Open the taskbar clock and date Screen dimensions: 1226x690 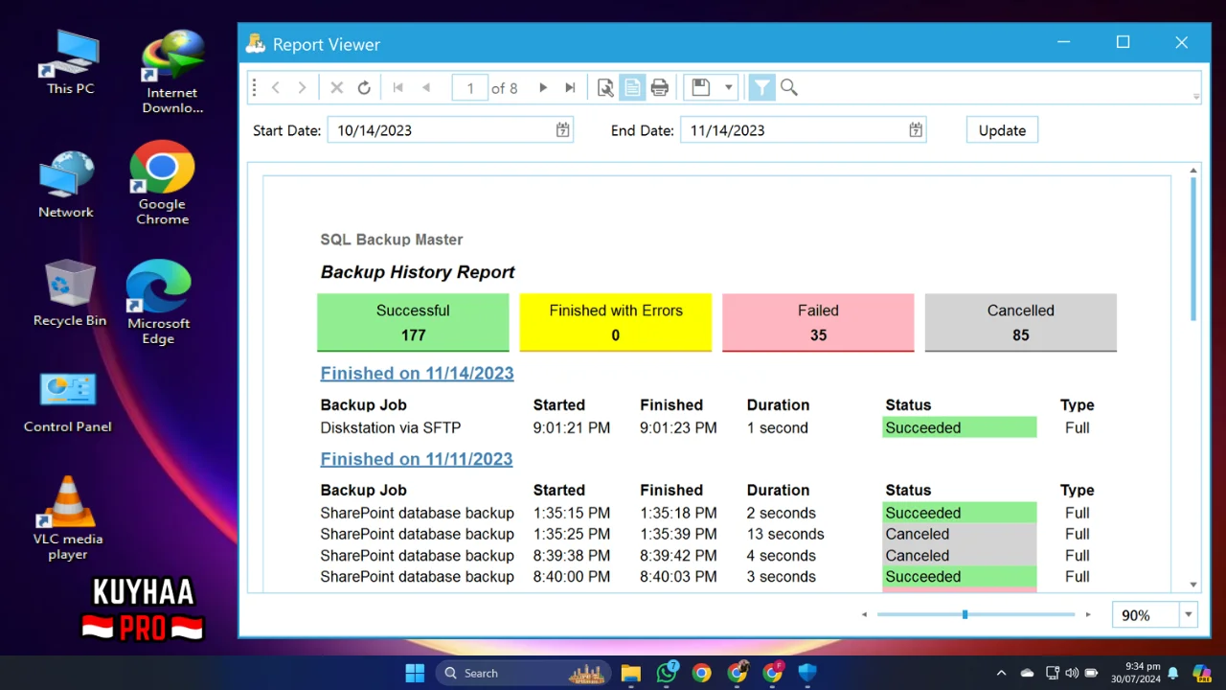pyautogui.click(x=1135, y=673)
